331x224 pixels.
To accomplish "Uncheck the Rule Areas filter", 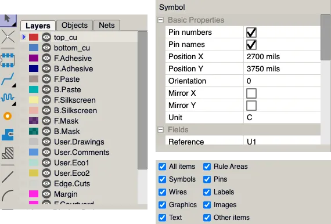I will click(207, 167).
